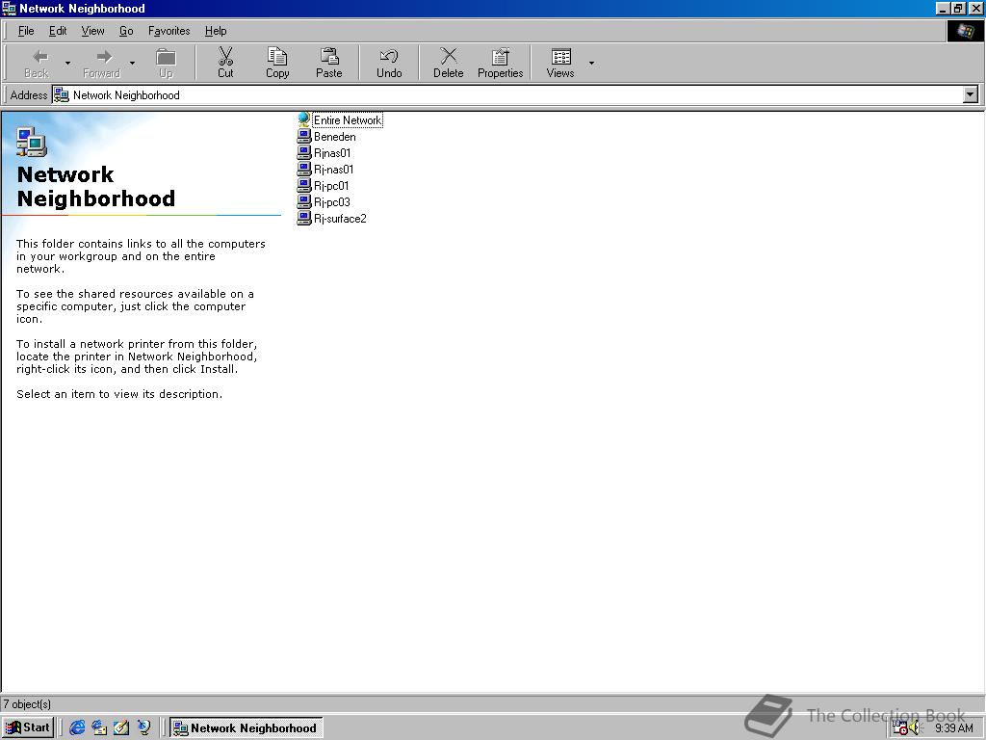This screenshot has height=740, width=986.
Task: Minimize the Network Neighborhood window
Action: point(944,8)
